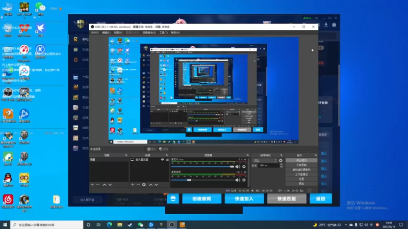This screenshot has width=408, height=229.
Task: Open the WeChat desktop shortcut
Action: (x=40, y=9)
